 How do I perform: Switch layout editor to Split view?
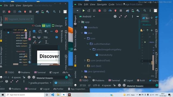coord(46,26)
